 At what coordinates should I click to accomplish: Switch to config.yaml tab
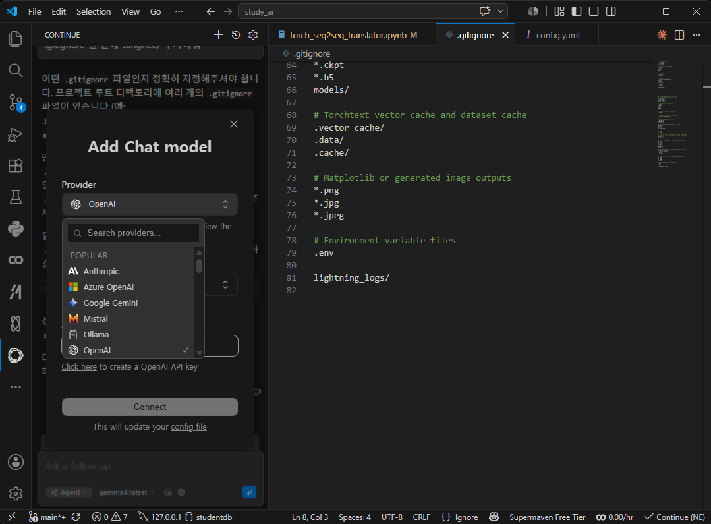[557, 35]
